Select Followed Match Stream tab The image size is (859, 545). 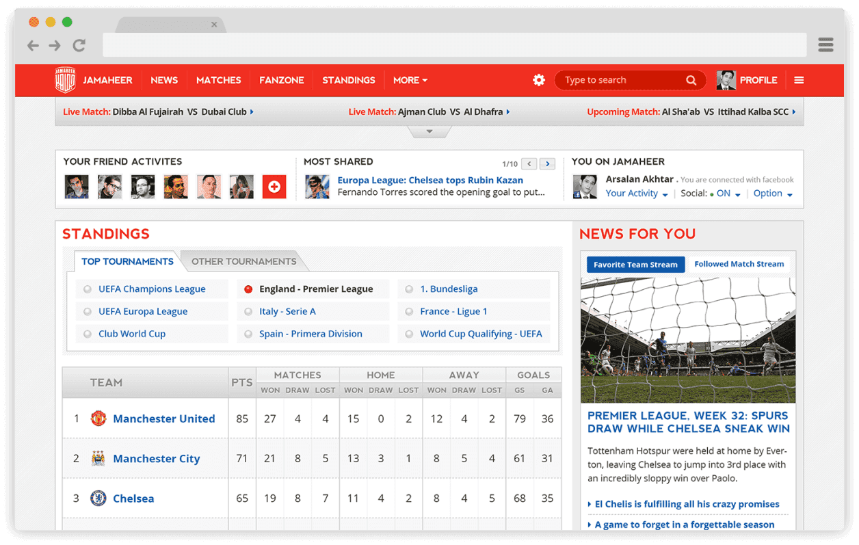point(739,264)
